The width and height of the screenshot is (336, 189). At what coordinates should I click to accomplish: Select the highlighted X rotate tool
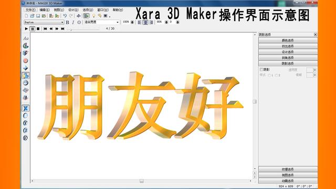[26, 108]
